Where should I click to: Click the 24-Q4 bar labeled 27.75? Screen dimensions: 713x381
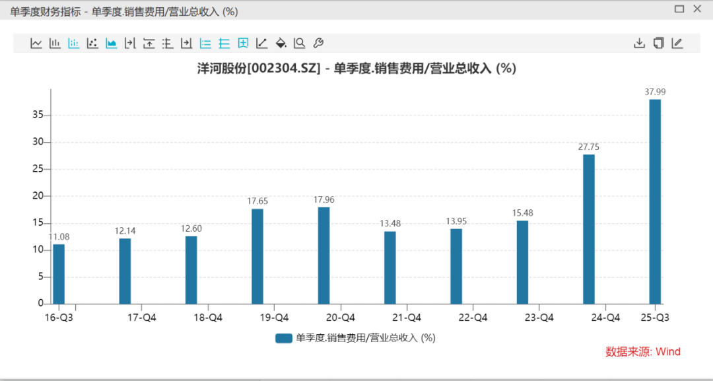point(588,229)
